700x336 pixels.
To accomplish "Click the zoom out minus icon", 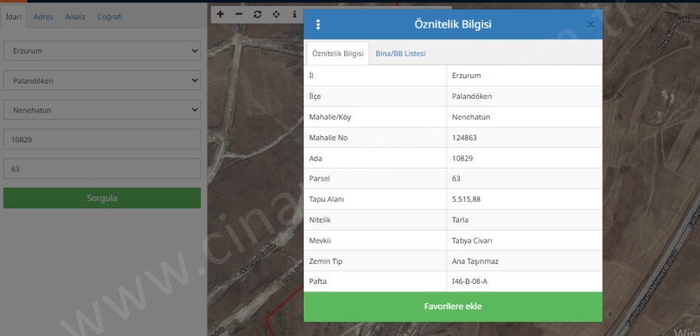I will [x=239, y=14].
